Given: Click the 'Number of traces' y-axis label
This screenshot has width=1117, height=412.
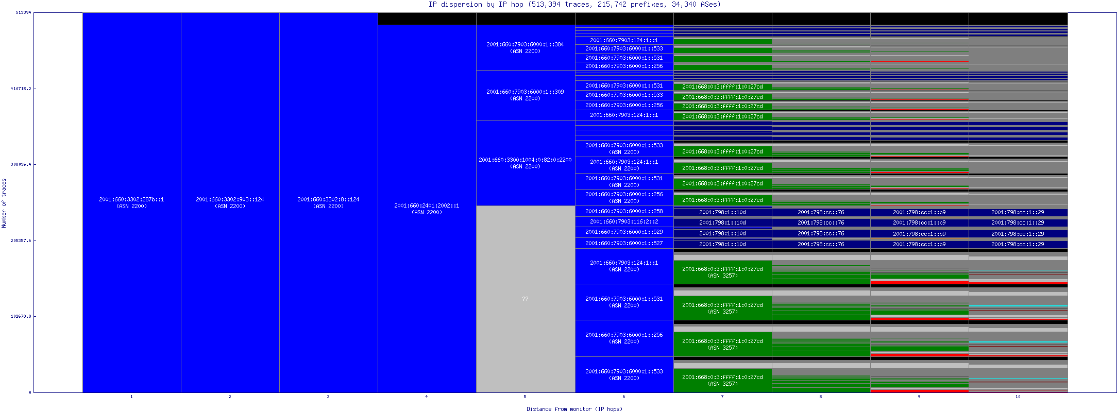Looking at the screenshot, I should click(x=4, y=203).
